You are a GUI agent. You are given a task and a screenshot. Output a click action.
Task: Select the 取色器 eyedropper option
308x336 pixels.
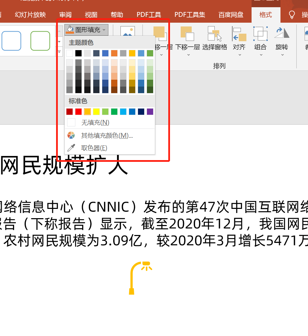click(x=110, y=148)
